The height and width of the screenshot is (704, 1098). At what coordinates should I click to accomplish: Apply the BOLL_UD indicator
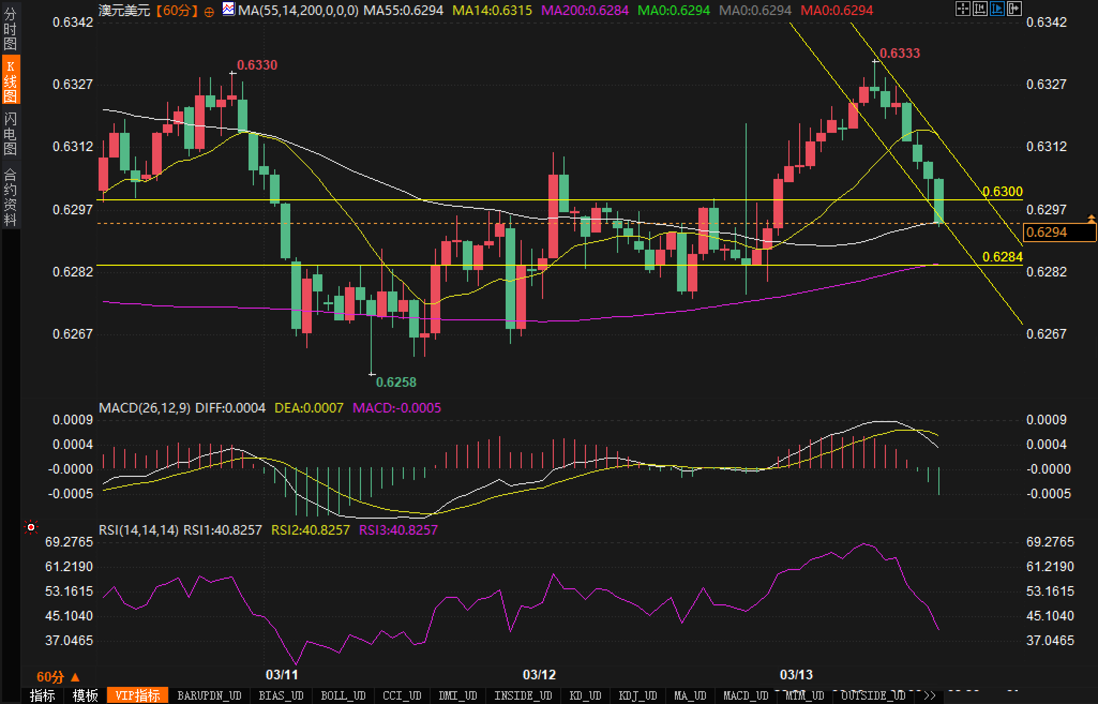tap(343, 695)
